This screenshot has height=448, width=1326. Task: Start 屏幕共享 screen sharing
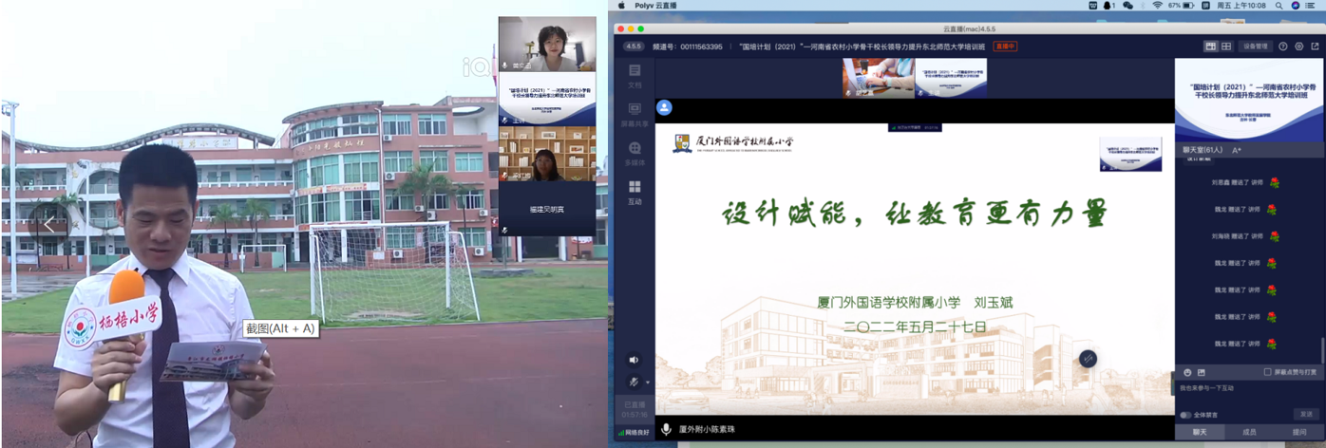tap(635, 114)
